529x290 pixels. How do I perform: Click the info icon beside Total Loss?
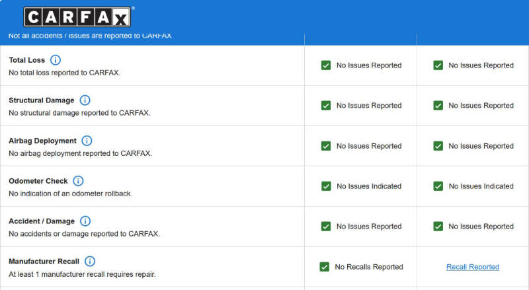56,60
